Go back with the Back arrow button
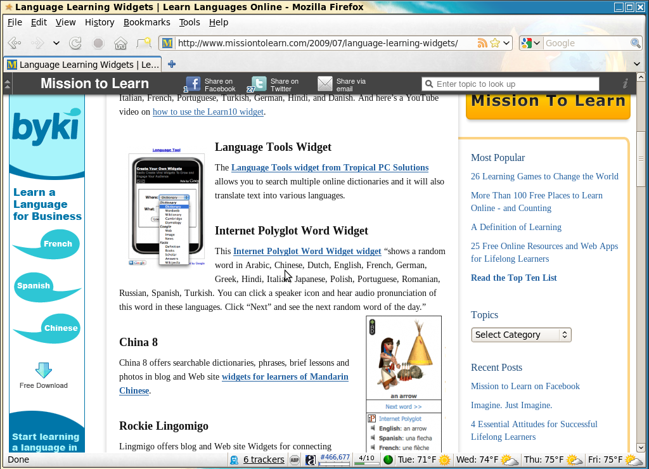 (15, 43)
